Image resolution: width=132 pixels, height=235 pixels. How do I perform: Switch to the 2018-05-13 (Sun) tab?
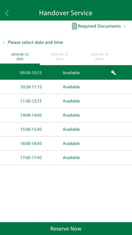pyautogui.click(x=59, y=57)
